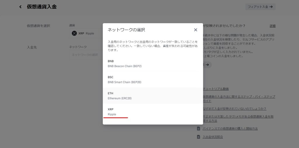The width and height of the screenshot is (299, 148).
Task: Open なぜまだ入金が反映されていないのでしょうか link
Action: pos(234,109)
